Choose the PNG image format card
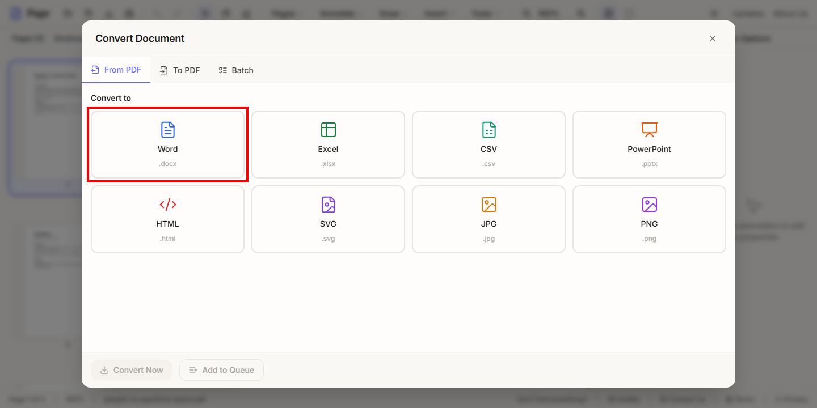This screenshot has height=408, width=817. (649, 219)
